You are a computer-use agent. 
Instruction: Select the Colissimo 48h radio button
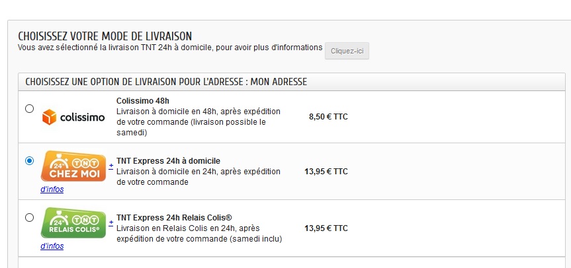click(30, 108)
